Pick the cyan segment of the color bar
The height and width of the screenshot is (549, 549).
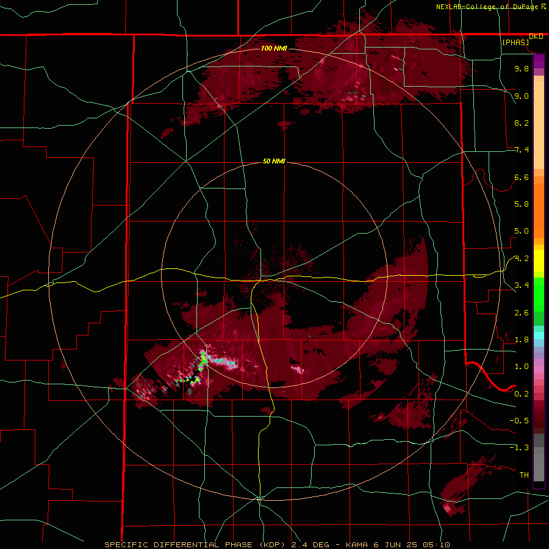pyautogui.click(x=539, y=335)
